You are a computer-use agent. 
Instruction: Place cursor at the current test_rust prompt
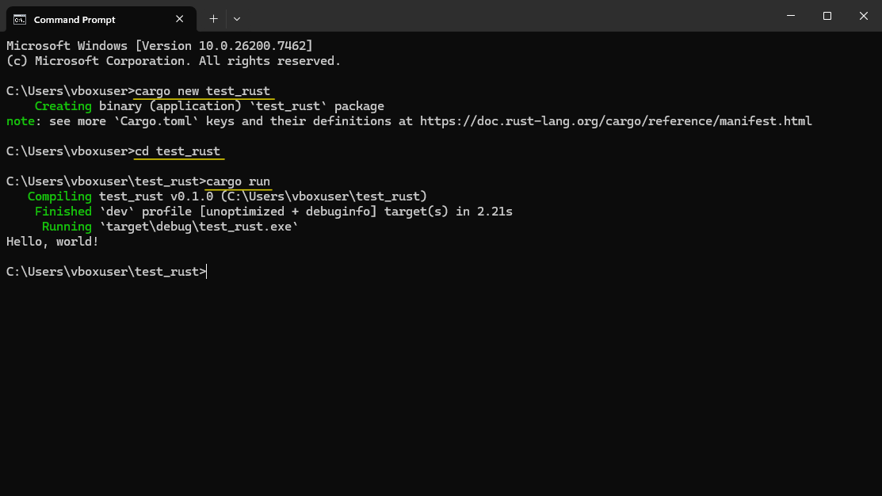coord(207,272)
